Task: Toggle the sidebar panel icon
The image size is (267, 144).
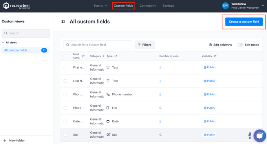Action: click(x=63, y=22)
